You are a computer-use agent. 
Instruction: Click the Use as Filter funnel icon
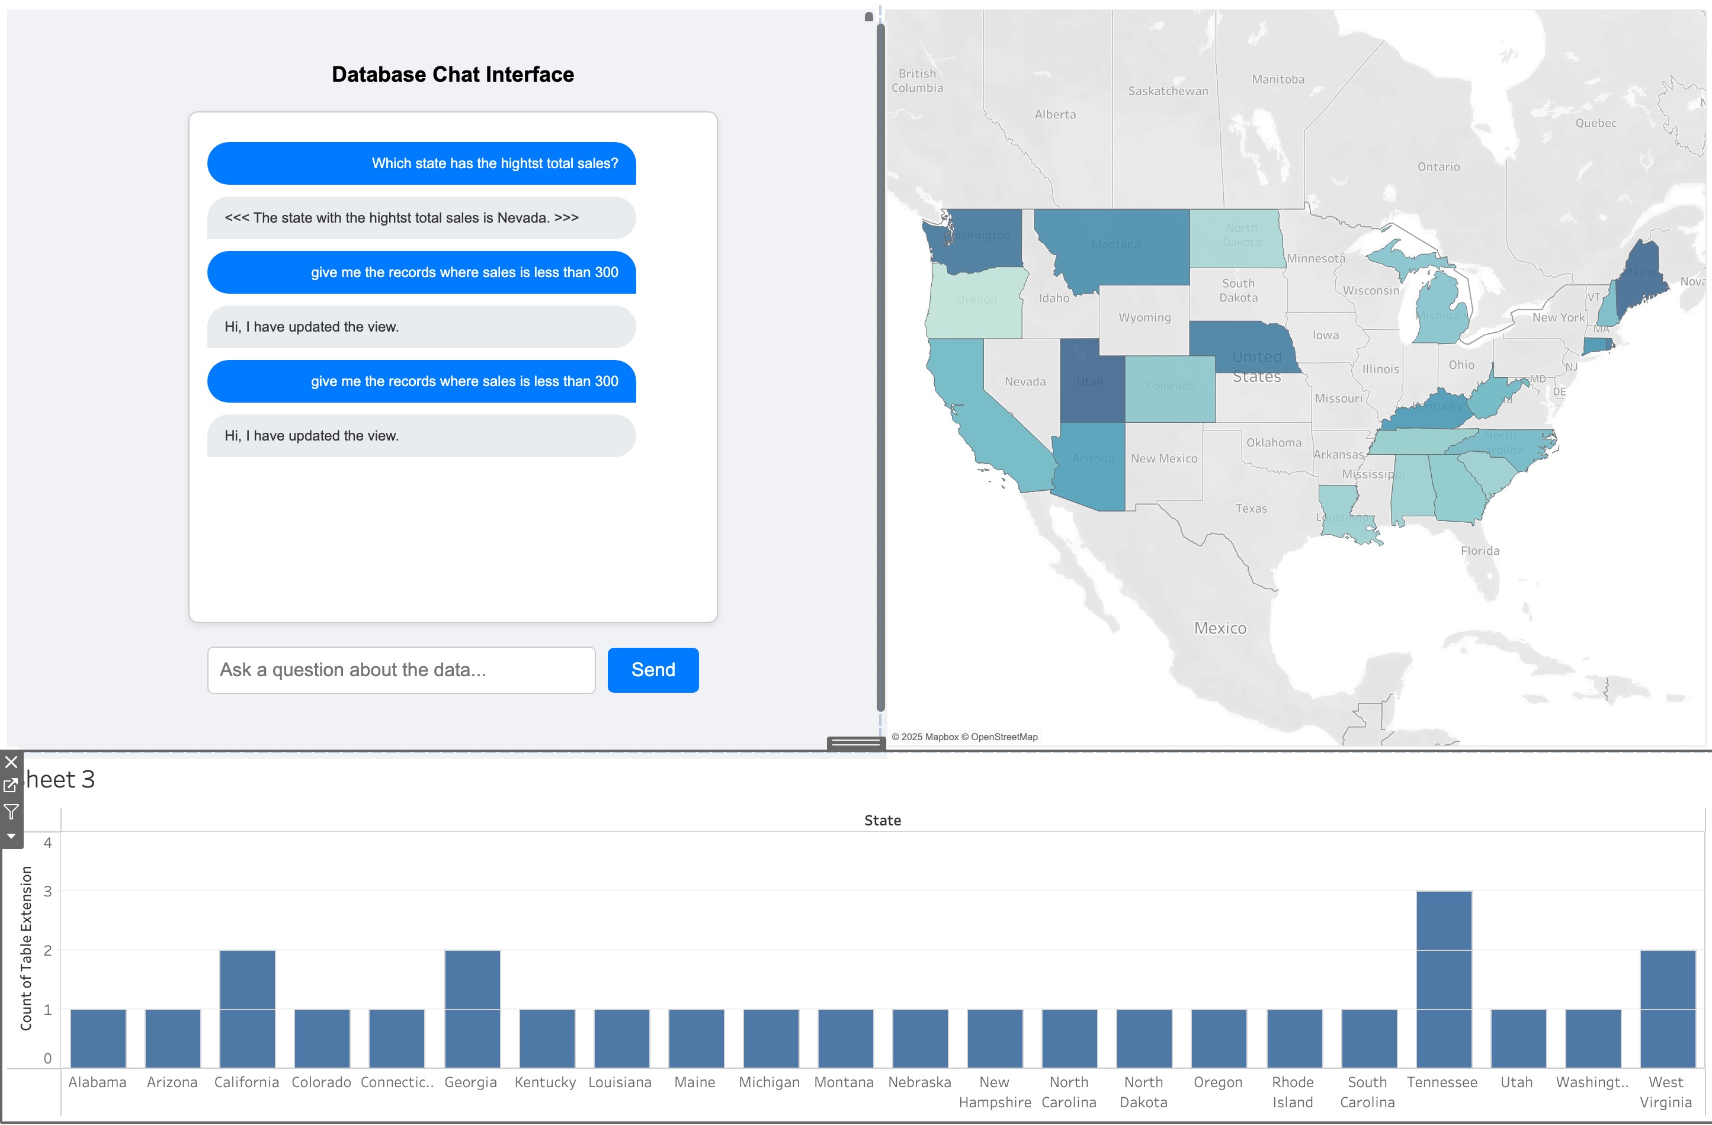(x=11, y=812)
